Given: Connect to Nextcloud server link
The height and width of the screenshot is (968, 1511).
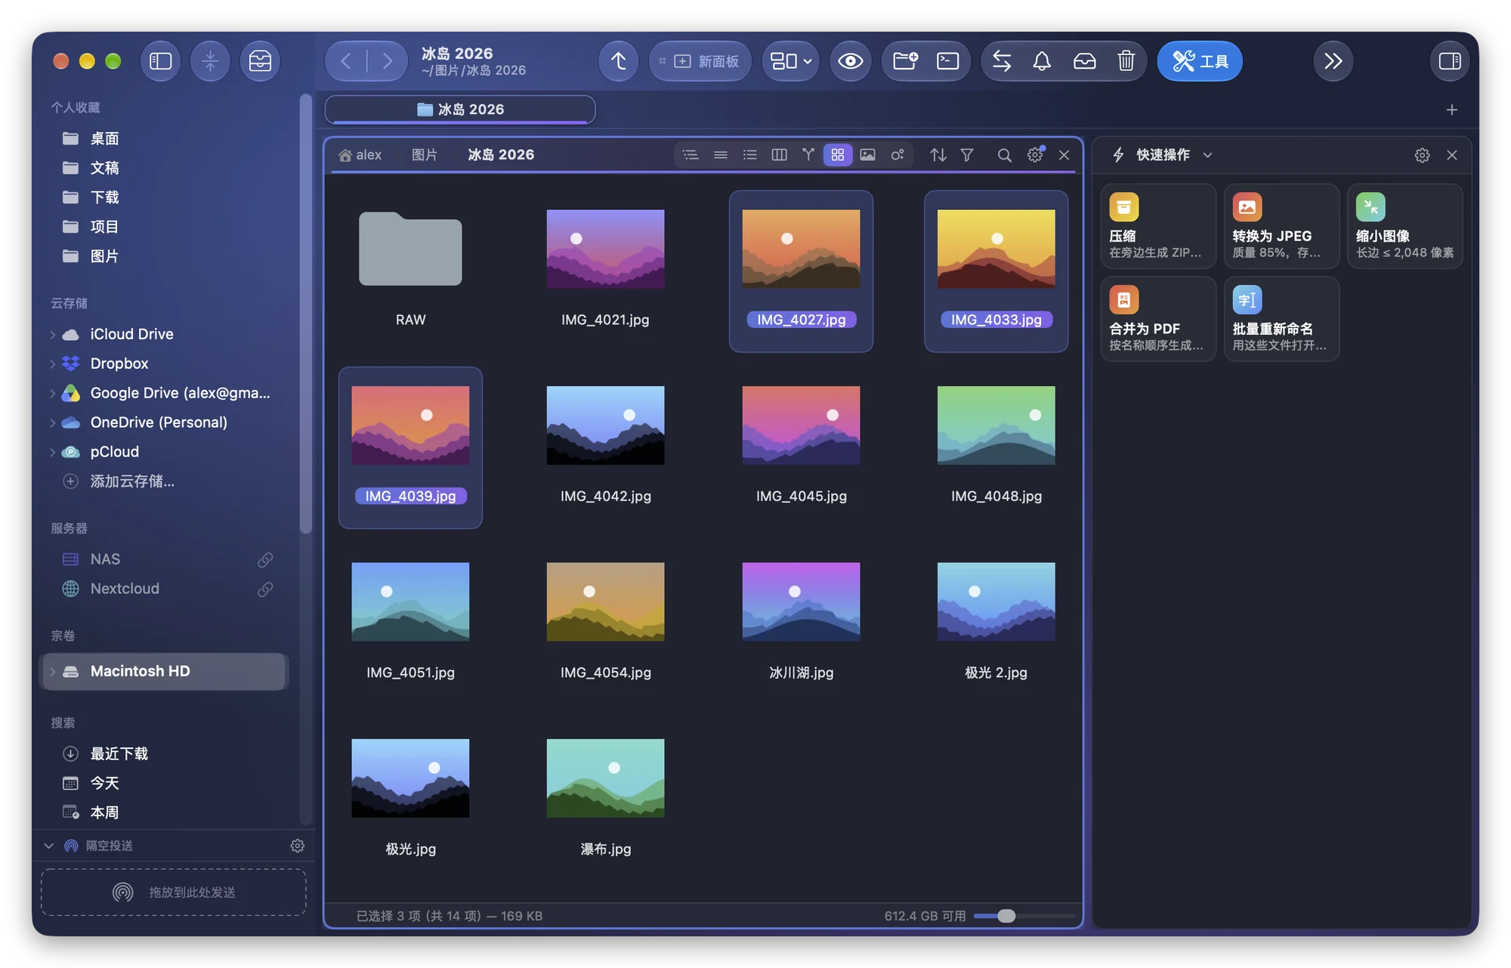Looking at the screenshot, I should 265,589.
